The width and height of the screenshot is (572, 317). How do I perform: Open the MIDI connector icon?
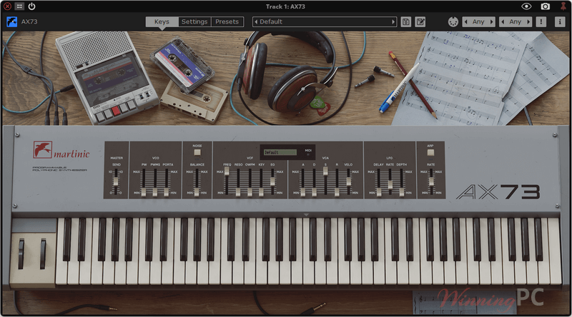point(453,22)
